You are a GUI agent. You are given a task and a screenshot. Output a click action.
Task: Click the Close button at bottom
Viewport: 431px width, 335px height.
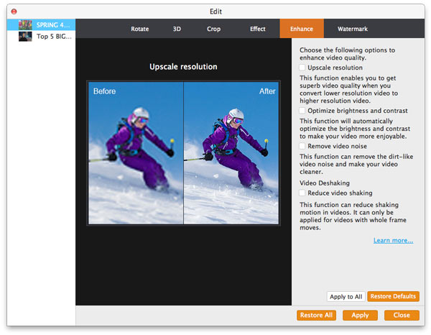[402, 315]
